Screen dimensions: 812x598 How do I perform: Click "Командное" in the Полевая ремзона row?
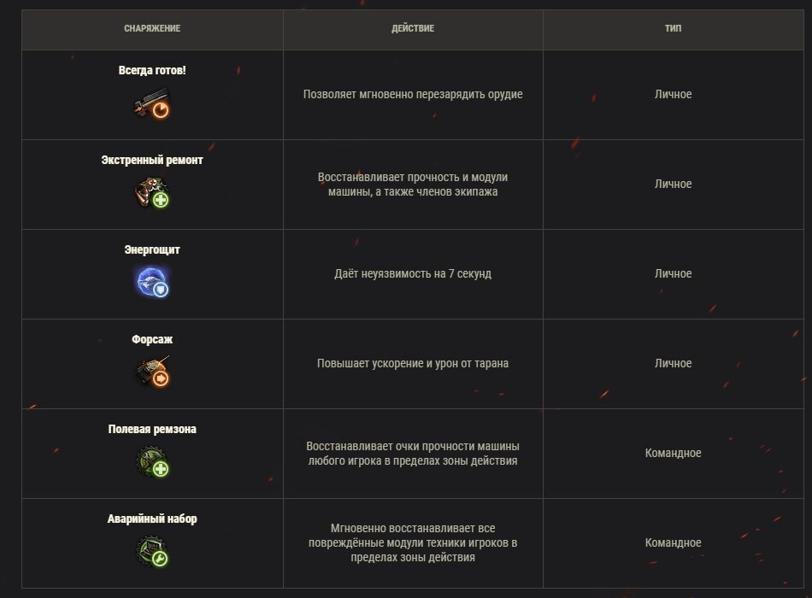click(674, 453)
